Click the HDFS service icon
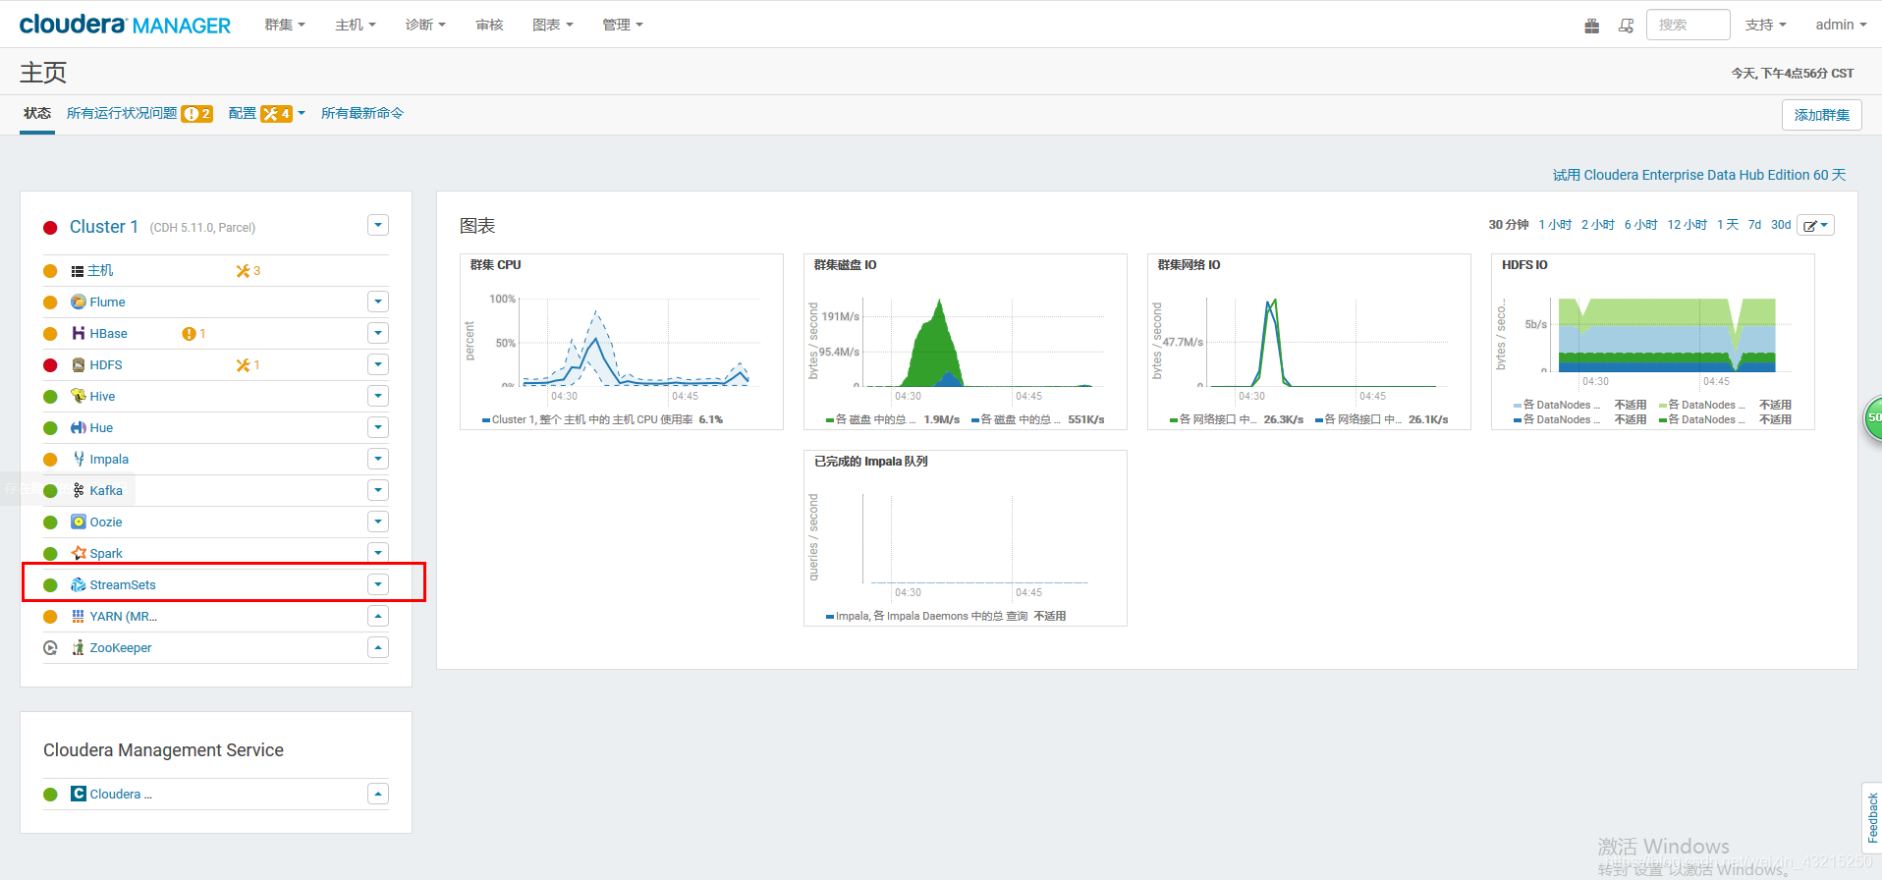Image resolution: width=1882 pixels, height=880 pixels. [x=79, y=364]
